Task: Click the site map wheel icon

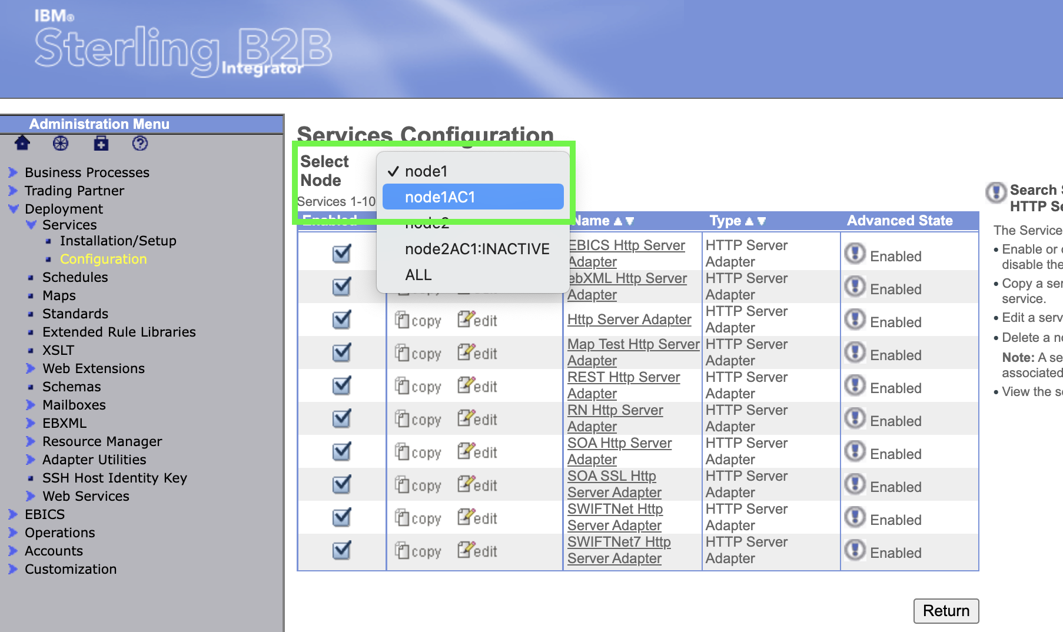Action: click(x=61, y=143)
